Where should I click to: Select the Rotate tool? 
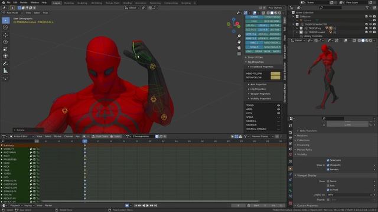(5, 42)
